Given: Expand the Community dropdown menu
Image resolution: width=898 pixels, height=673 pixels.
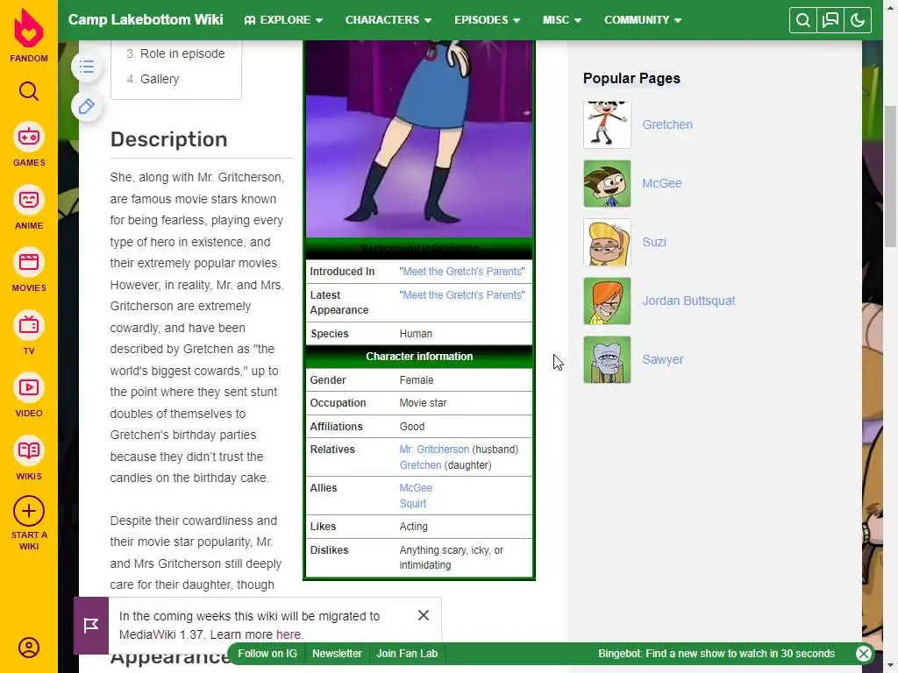Looking at the screenshot, I should click(643, 20).
